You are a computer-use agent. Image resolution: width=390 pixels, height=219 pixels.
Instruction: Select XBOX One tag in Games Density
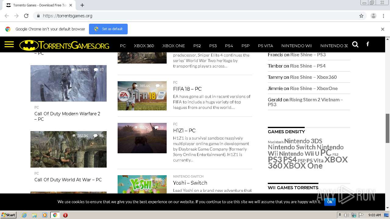(303, 166)
